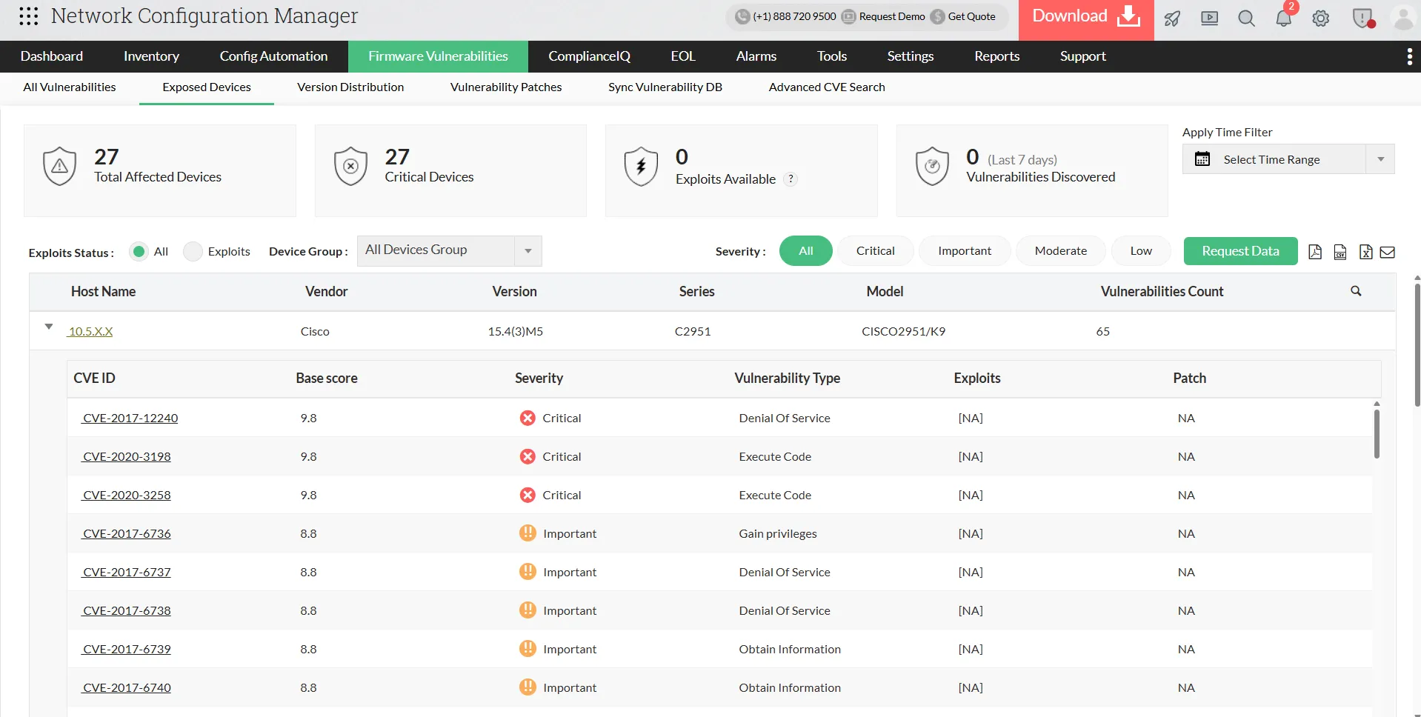The image size is (1421, 717).
Task: Click the table search magnifier icon
Action: pos(1356,291)
